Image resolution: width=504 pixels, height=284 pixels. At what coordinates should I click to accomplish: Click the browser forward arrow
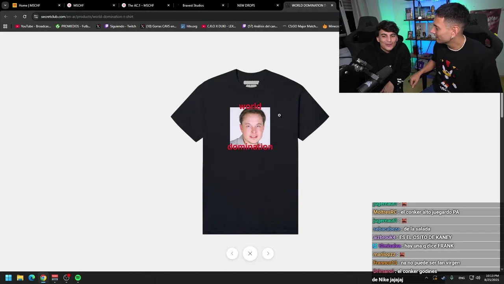tap(15, 17)
